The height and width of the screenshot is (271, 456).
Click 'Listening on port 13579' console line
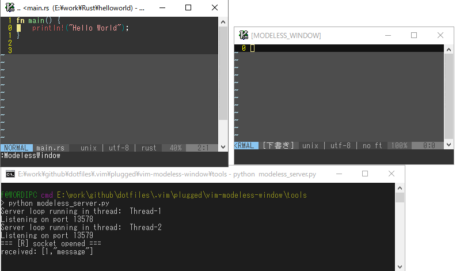tap(47, 235)
